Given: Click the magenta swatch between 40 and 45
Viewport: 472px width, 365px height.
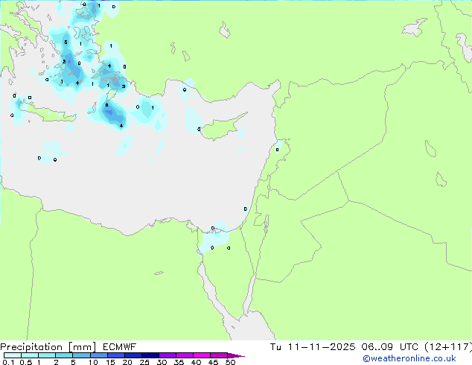Looking at the screenshot, I should 202,355.
